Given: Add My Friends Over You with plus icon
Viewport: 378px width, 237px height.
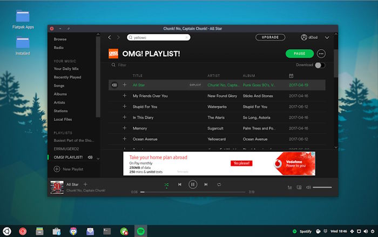Looking at the screenshot, I should pyautogui.click(x=124, y=96).
